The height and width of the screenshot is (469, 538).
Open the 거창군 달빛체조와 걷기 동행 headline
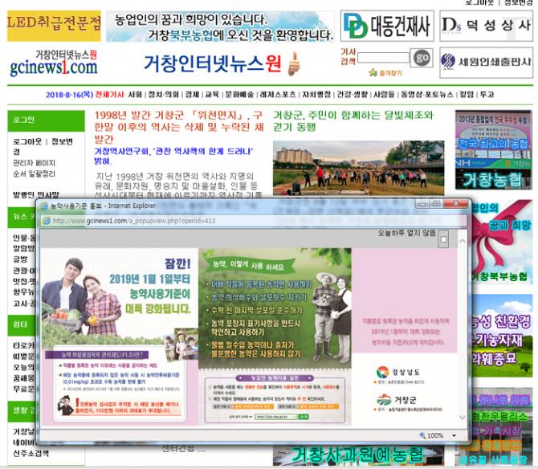(x=353, y=120)
